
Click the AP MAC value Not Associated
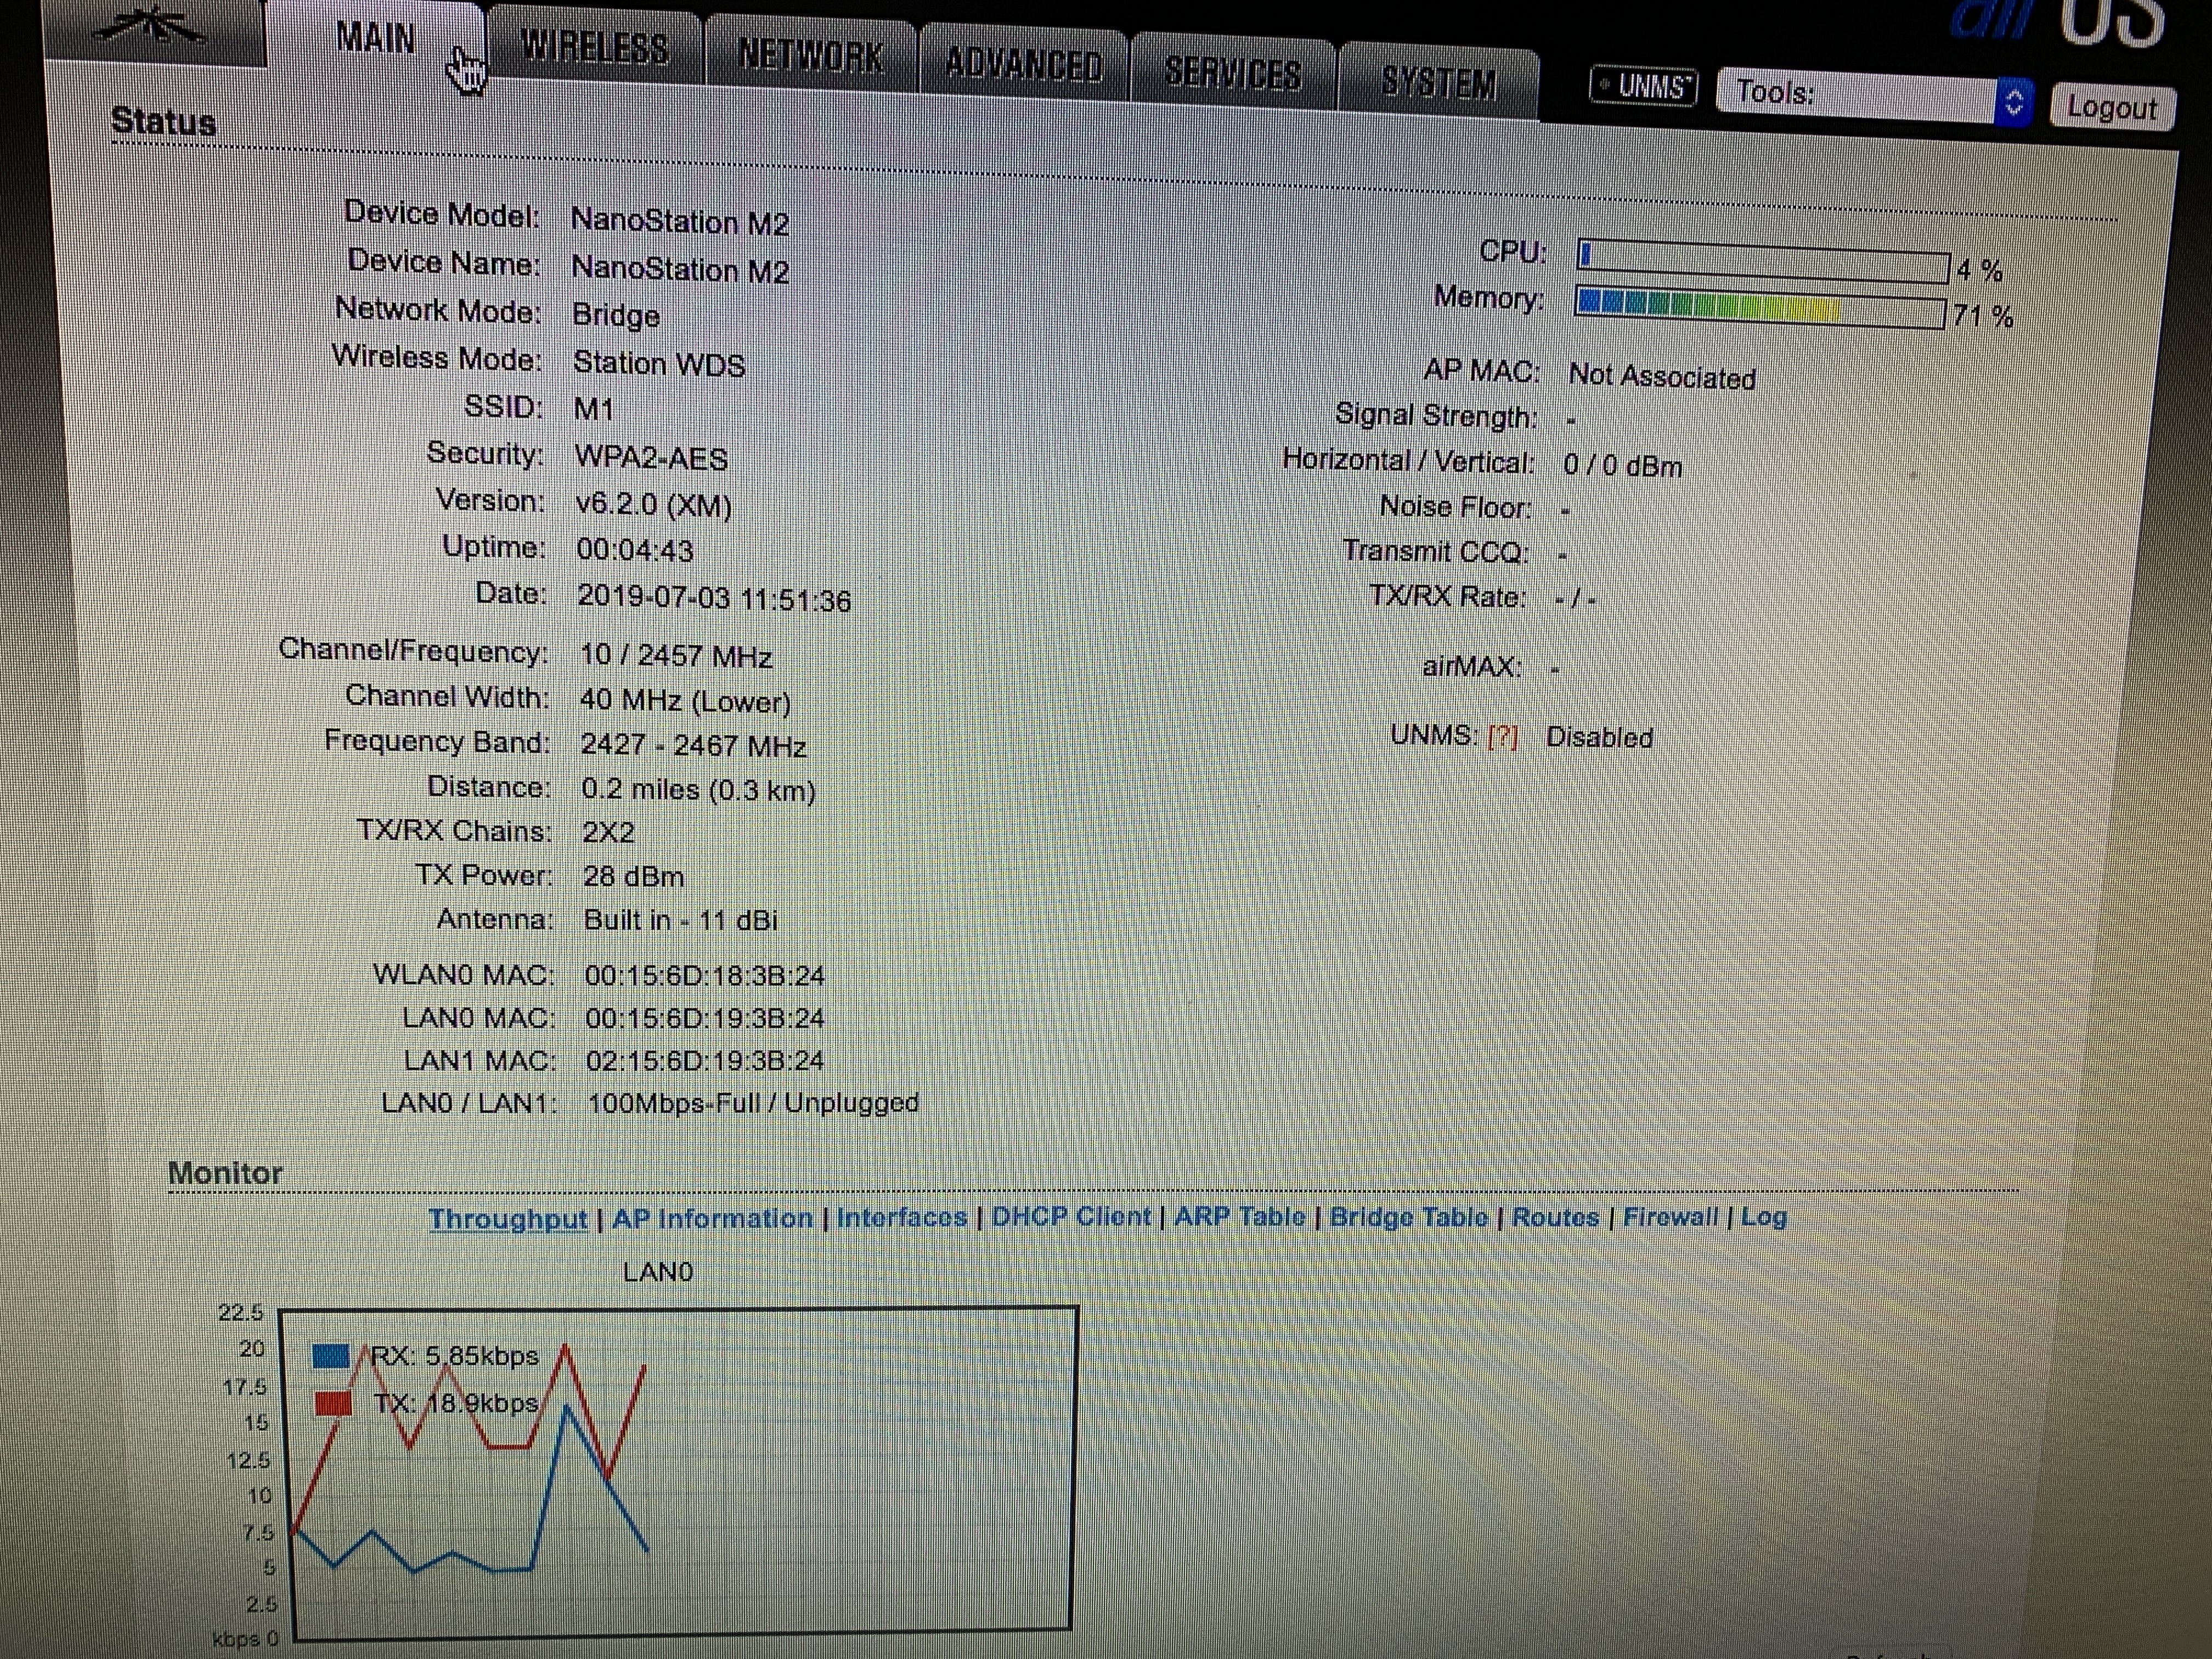coord(1662,376)
